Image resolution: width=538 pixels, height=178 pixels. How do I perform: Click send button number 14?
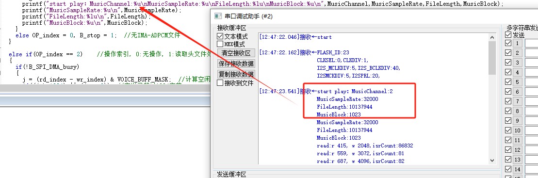coord(518,169)
